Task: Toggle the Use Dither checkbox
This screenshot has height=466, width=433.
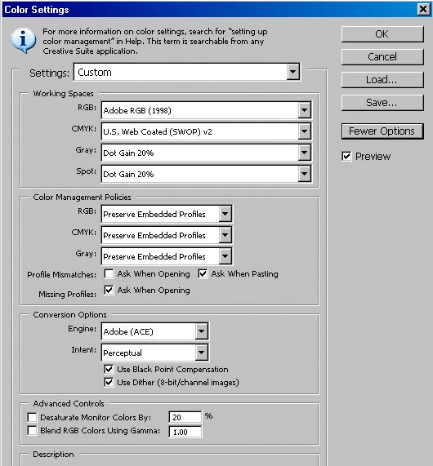Action: pos(109,382)
